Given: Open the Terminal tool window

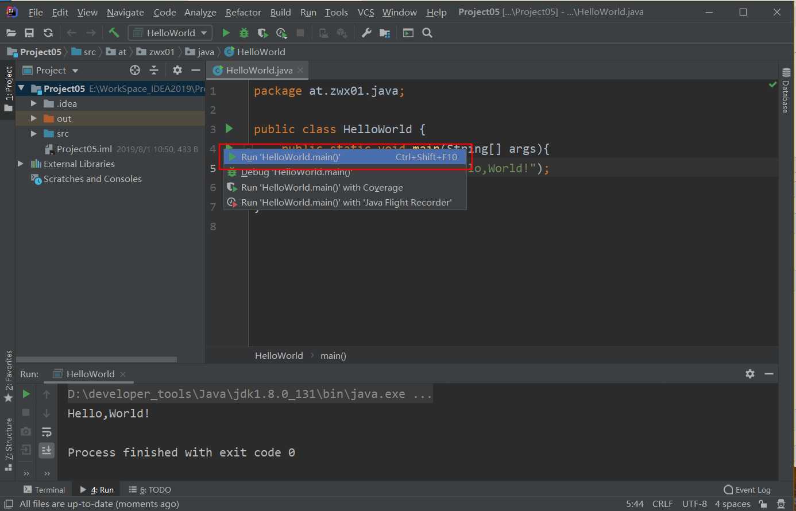Looking at the screenshot, I should 44,490.
